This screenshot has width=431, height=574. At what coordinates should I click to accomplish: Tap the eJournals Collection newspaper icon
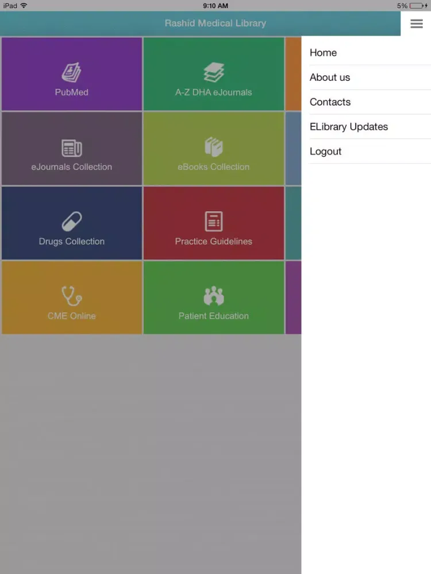pyautogui.click(x=71, y=148)
